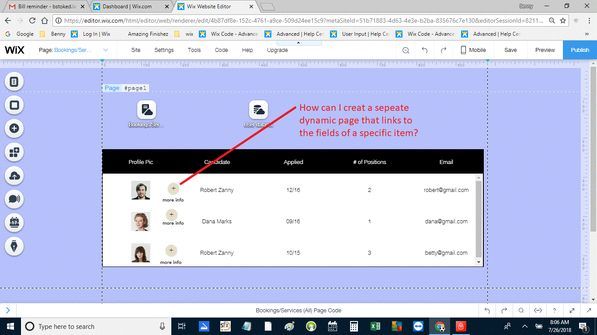Open the Wix App Market panel
Image resolution: width=597 pixels, height=335 pixels.
(14, 152)
